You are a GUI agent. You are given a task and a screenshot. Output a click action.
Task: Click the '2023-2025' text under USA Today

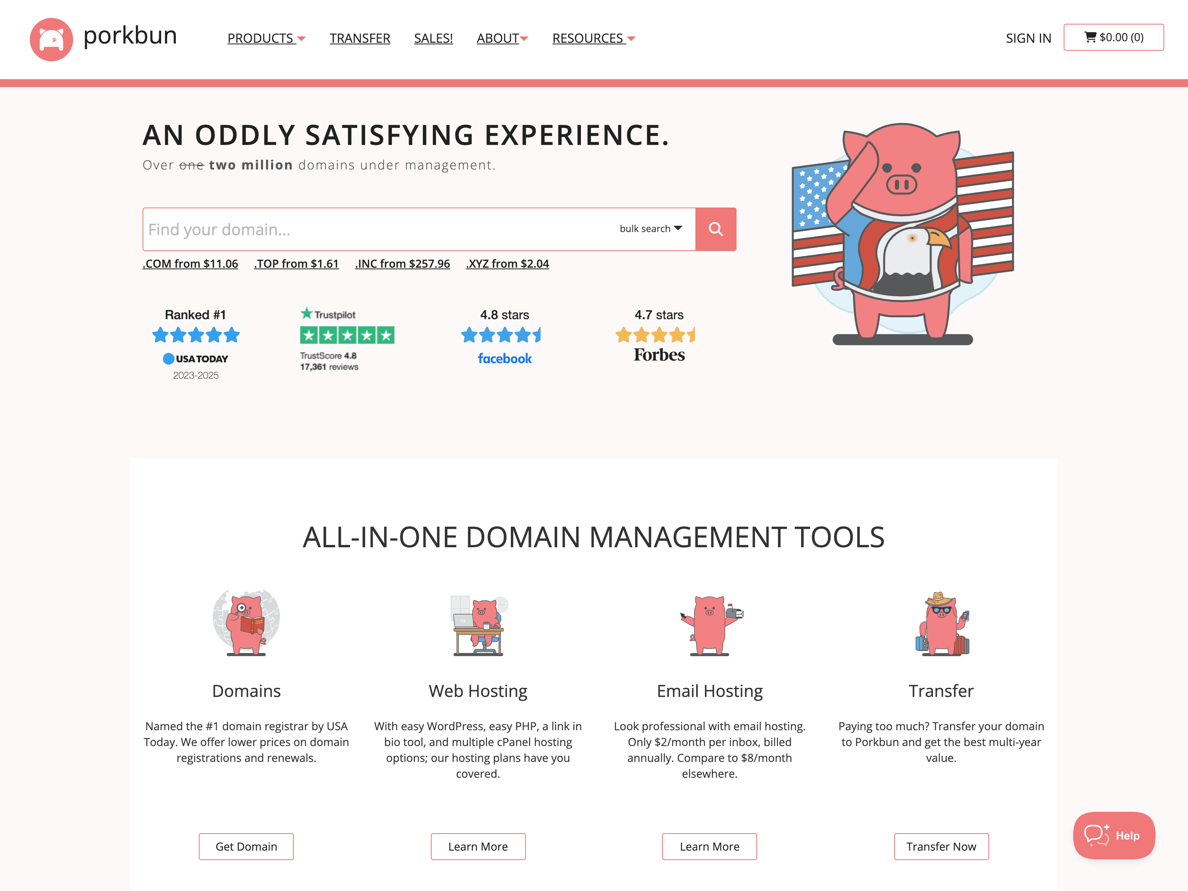click(x=196, y=375)
